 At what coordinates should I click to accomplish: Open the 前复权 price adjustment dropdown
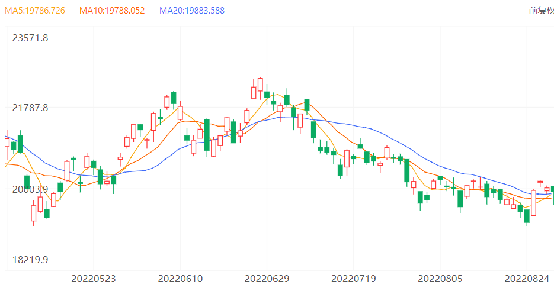541,11
